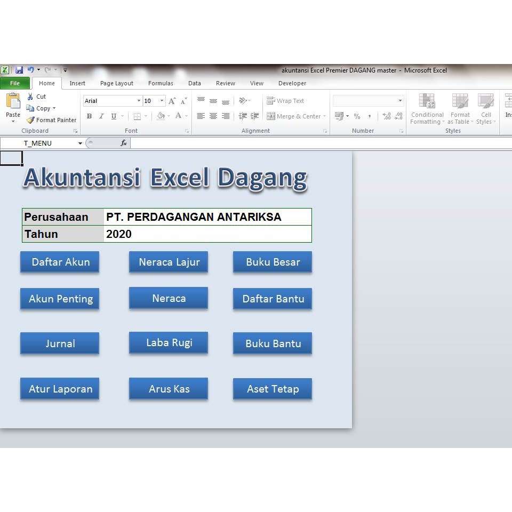Toggle underline formatting
The height and width of the screenshot is (512, 512).
[113, 116]
